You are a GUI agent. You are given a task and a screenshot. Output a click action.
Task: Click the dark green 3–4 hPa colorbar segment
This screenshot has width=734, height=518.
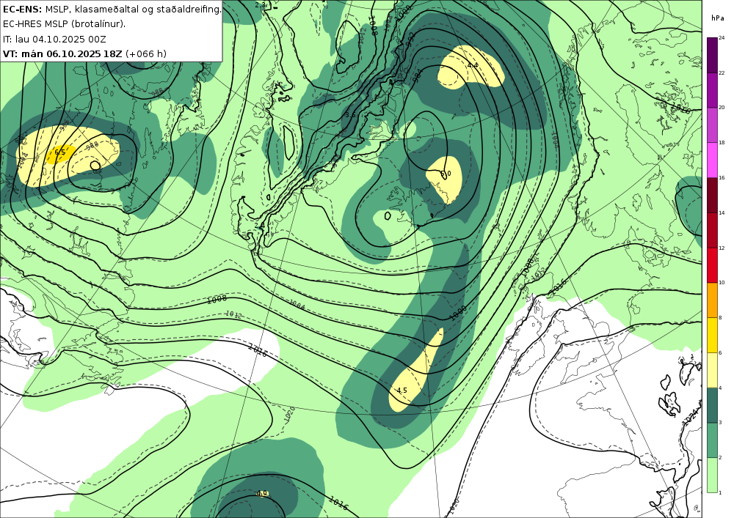tap(712, 405)
